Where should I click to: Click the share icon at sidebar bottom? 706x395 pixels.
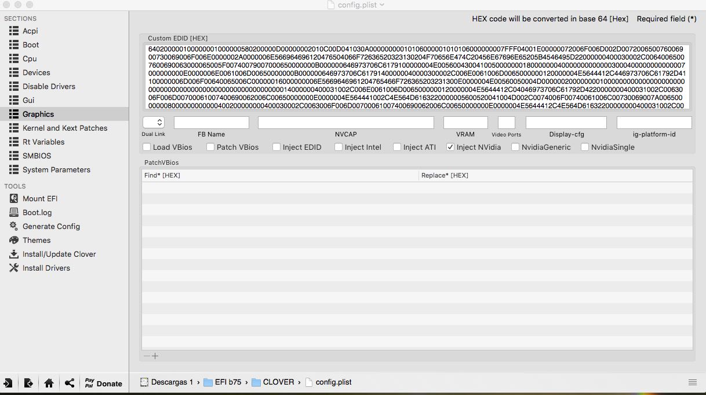tap(70, 383)
